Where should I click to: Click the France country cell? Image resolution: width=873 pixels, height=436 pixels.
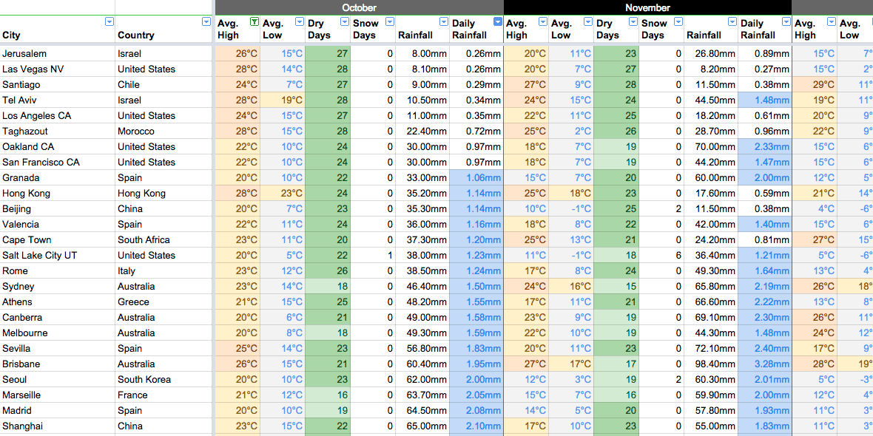click(x=164, y=395)
